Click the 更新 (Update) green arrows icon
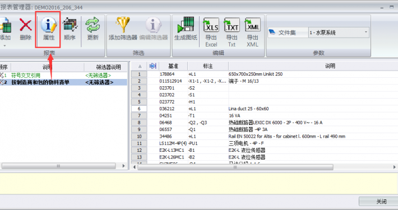 (x=92, y=25)
